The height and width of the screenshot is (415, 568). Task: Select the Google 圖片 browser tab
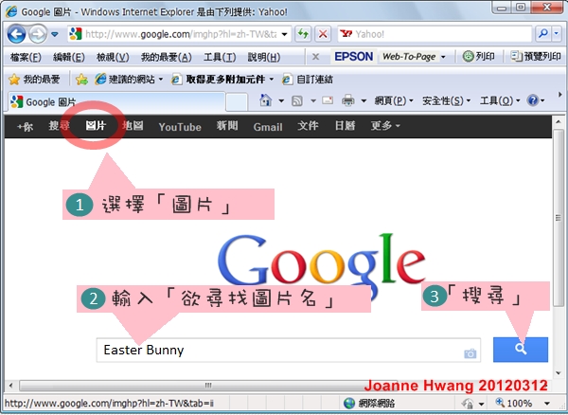(115, 101)
